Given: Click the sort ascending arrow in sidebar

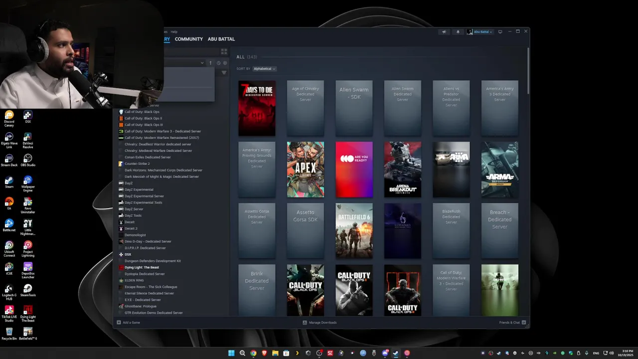Looking at the screenshot, I should (210, 63).
